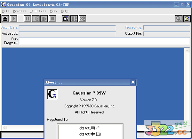Open the edit batch list toolbar icon
The image size is (192, 139).
click(66, 19)
